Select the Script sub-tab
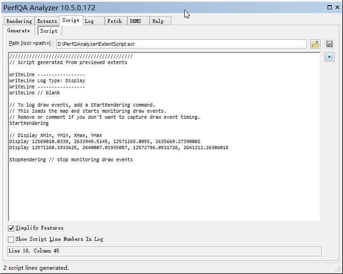The height and width of the screenshot is (274, 343). click(49, 31)
